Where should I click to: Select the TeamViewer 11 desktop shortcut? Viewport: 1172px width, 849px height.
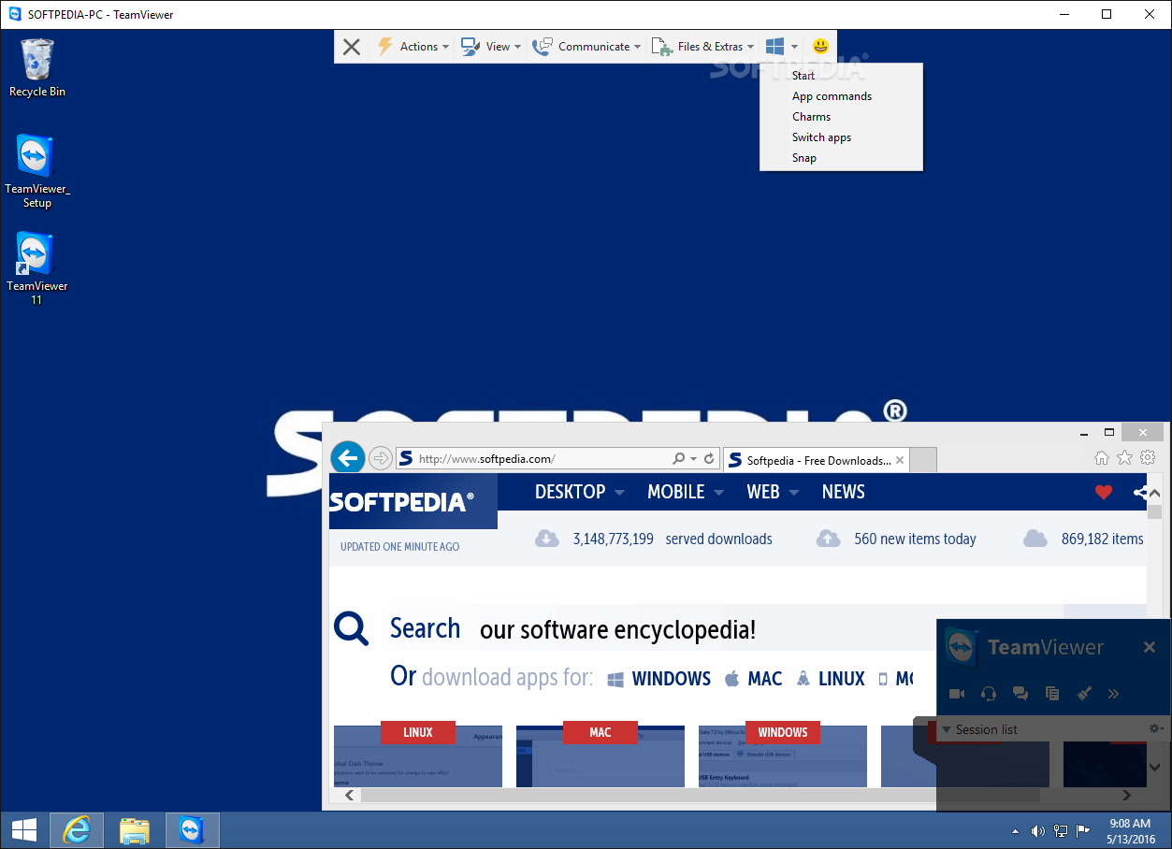point(37,268)
